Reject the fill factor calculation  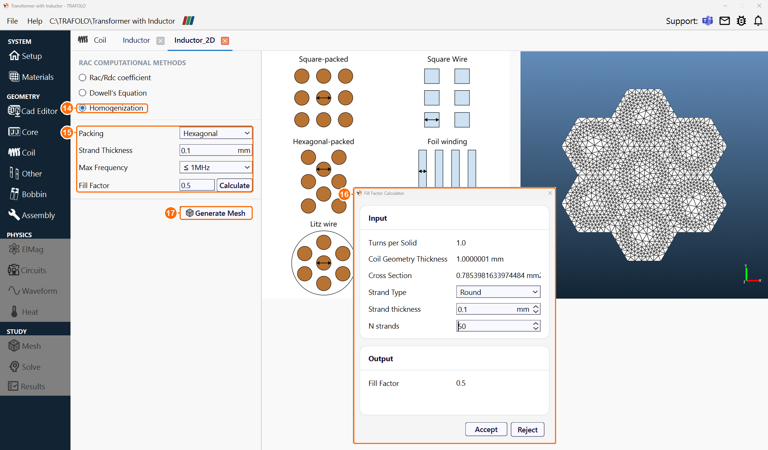click(527, 429)
